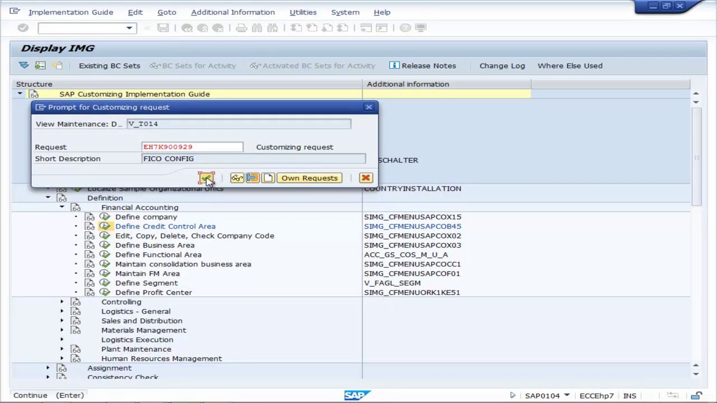Open documentation icon for Define Business Area
717x403 pixels.
coord(90,245)
